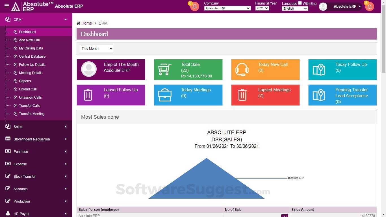Click the Most Sales done panel heading
Viewport: 386px width, 217px height.
click(x=100, y=117)
